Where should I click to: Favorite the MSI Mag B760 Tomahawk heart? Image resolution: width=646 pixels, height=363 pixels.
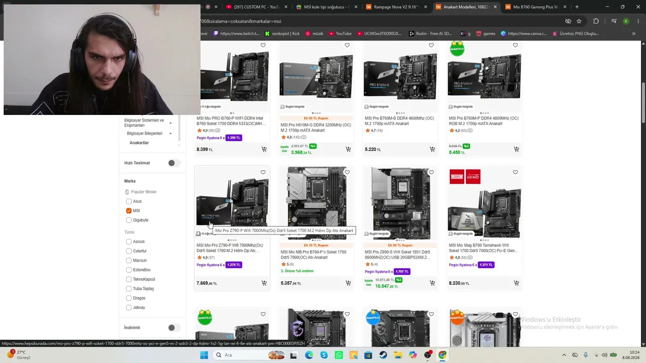coord(515,172)
